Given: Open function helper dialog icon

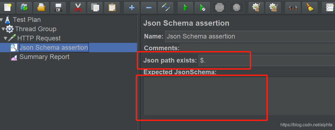Looking at the screenshot, I should tap(328, 7).
